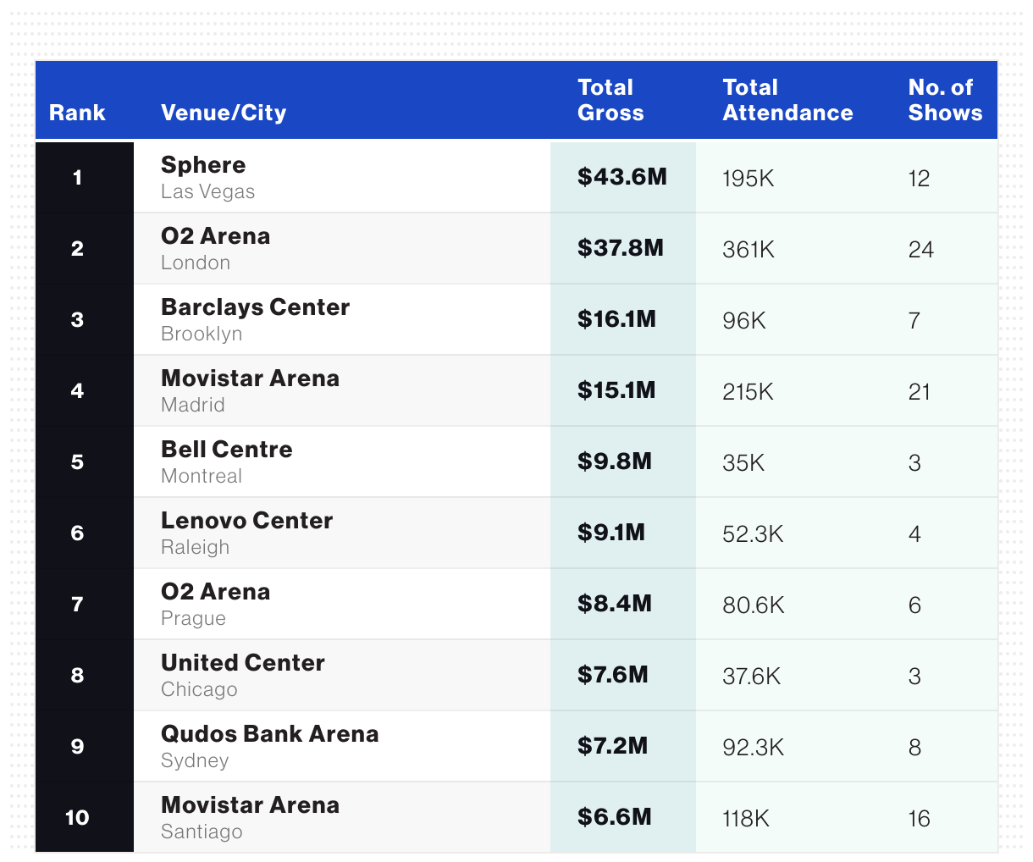Click the Total Attendance column header

(x=787, y=100)
